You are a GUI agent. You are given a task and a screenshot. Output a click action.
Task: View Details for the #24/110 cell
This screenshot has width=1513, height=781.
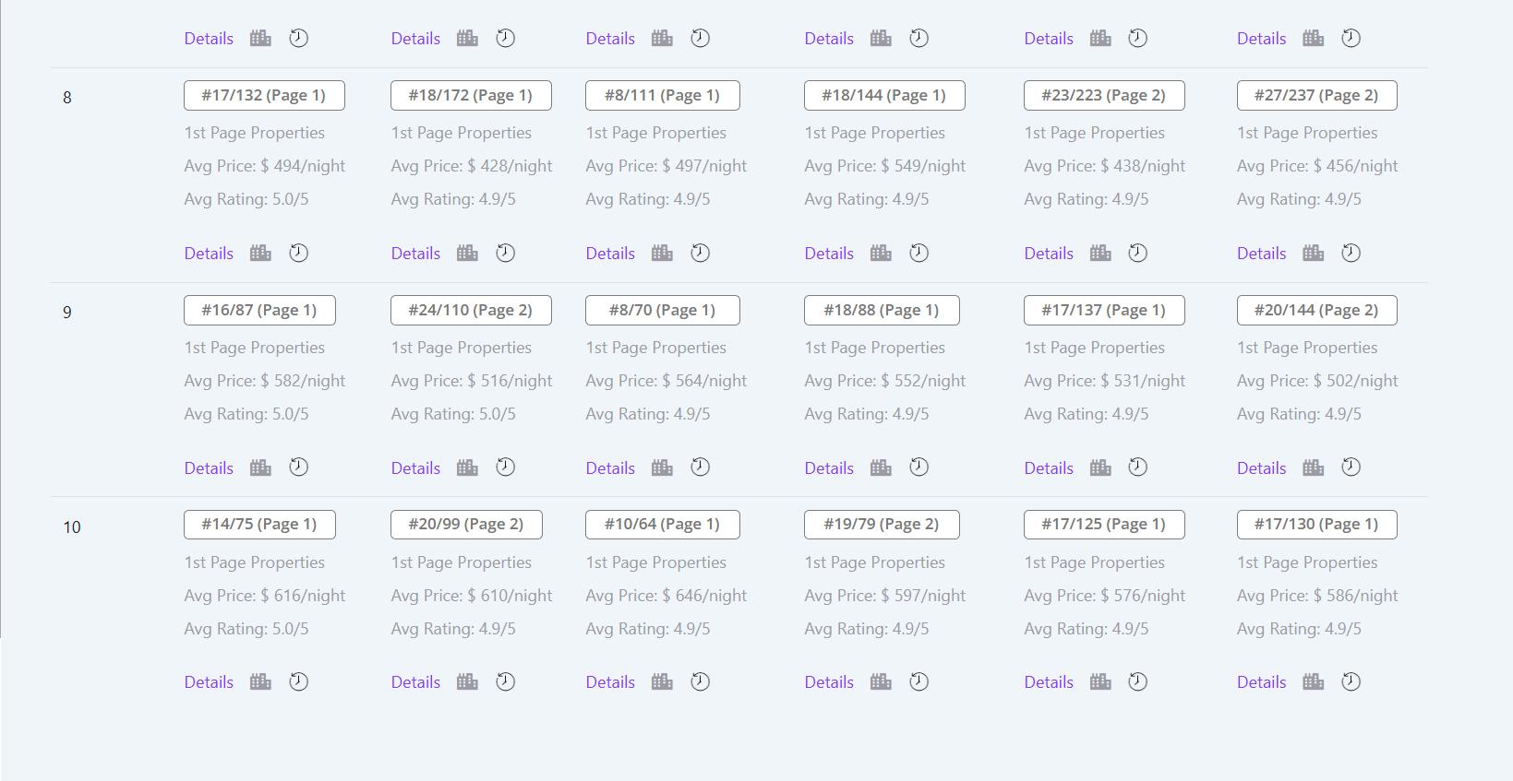(415, 467)
